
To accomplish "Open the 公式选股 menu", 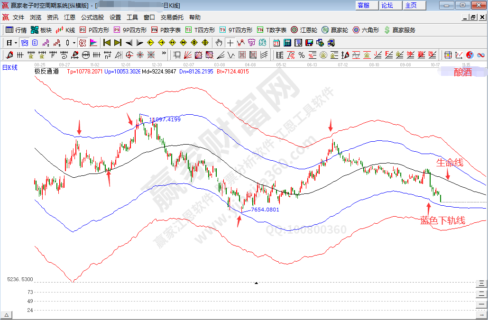I will [x=92, y=17].
